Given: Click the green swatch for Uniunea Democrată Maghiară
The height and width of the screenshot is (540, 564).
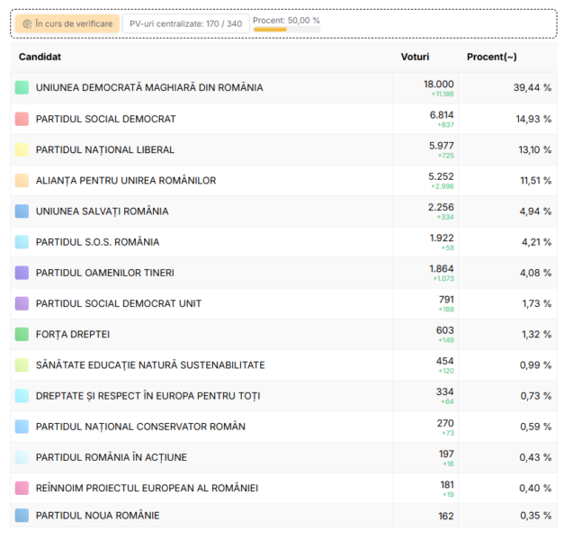Looking at the screenshot, I should [x=22, y=88].
